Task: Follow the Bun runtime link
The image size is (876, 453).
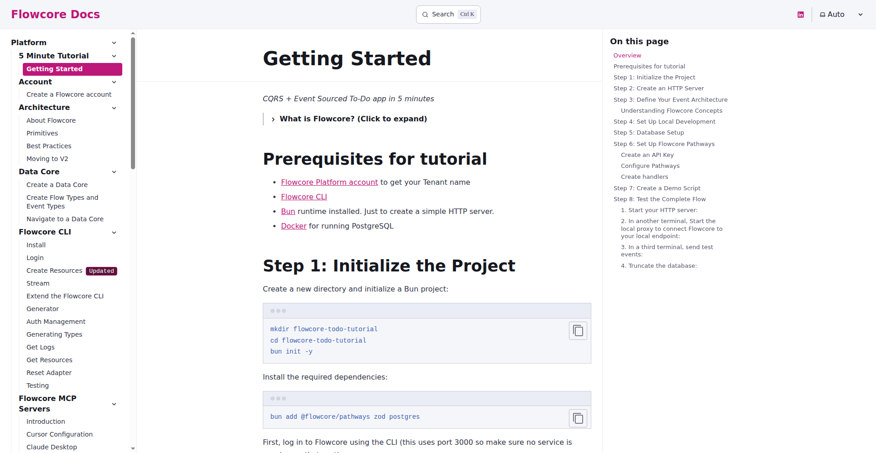Action: tap(288, 212)
